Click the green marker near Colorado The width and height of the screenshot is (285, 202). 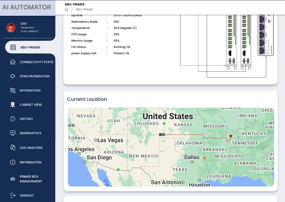[164, 123]
